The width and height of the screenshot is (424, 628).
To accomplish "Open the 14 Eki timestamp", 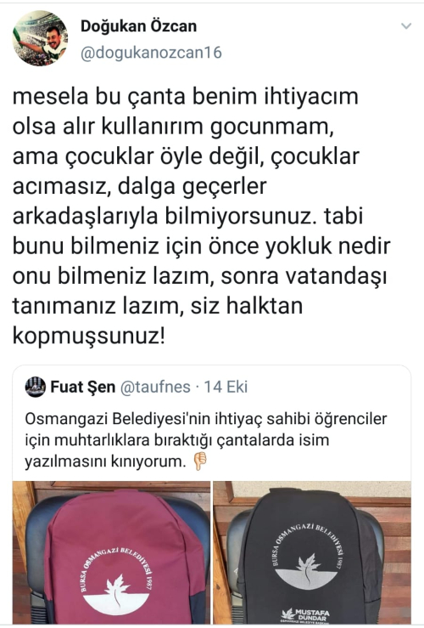I will coord(226,387).
